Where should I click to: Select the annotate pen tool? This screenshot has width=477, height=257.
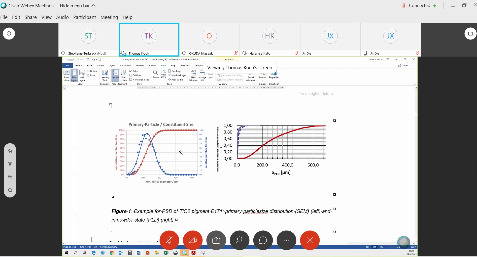pos(10,151)
